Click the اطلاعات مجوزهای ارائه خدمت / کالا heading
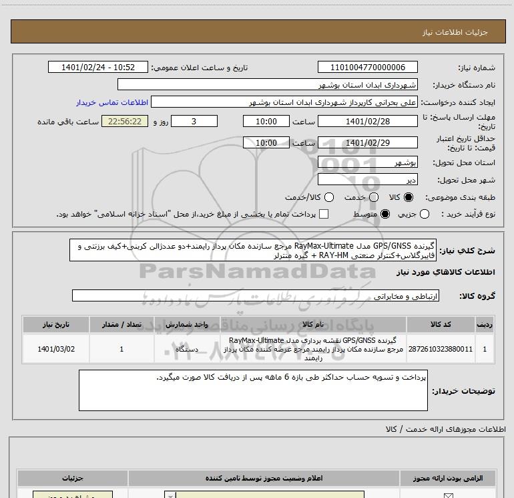Screen dimensions: 514x498 click(x=445, y=429)
